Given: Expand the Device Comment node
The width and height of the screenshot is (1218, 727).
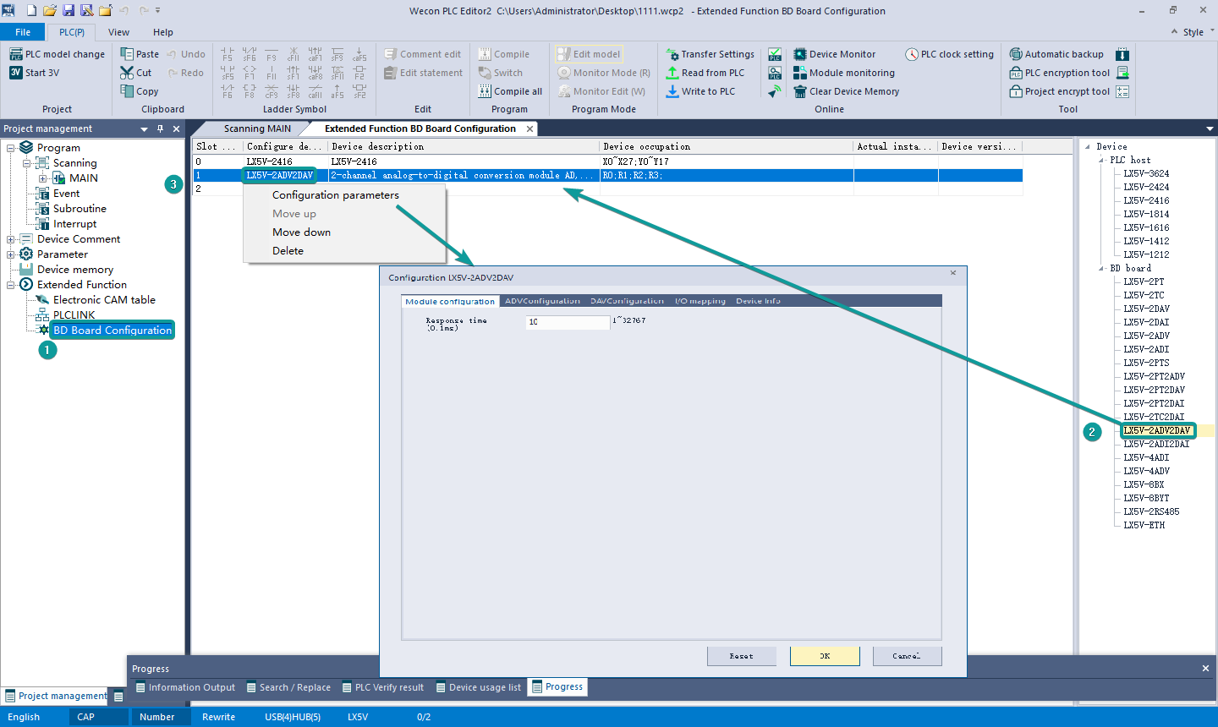Looking at the screenshot, I should pos(11,239).
